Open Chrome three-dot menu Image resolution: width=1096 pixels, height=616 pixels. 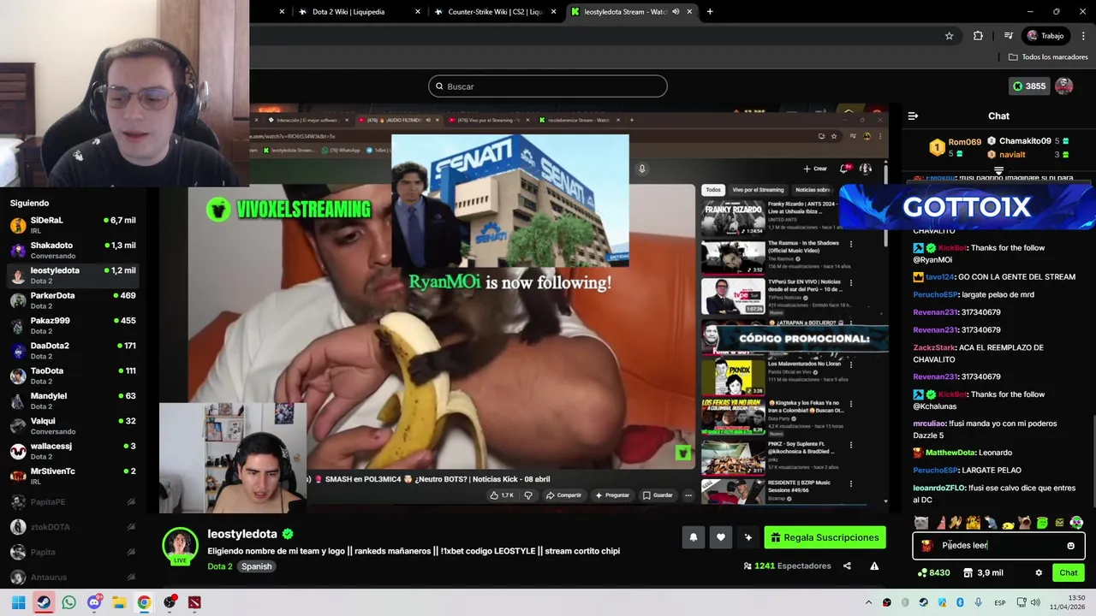(x=1083, y=36)
